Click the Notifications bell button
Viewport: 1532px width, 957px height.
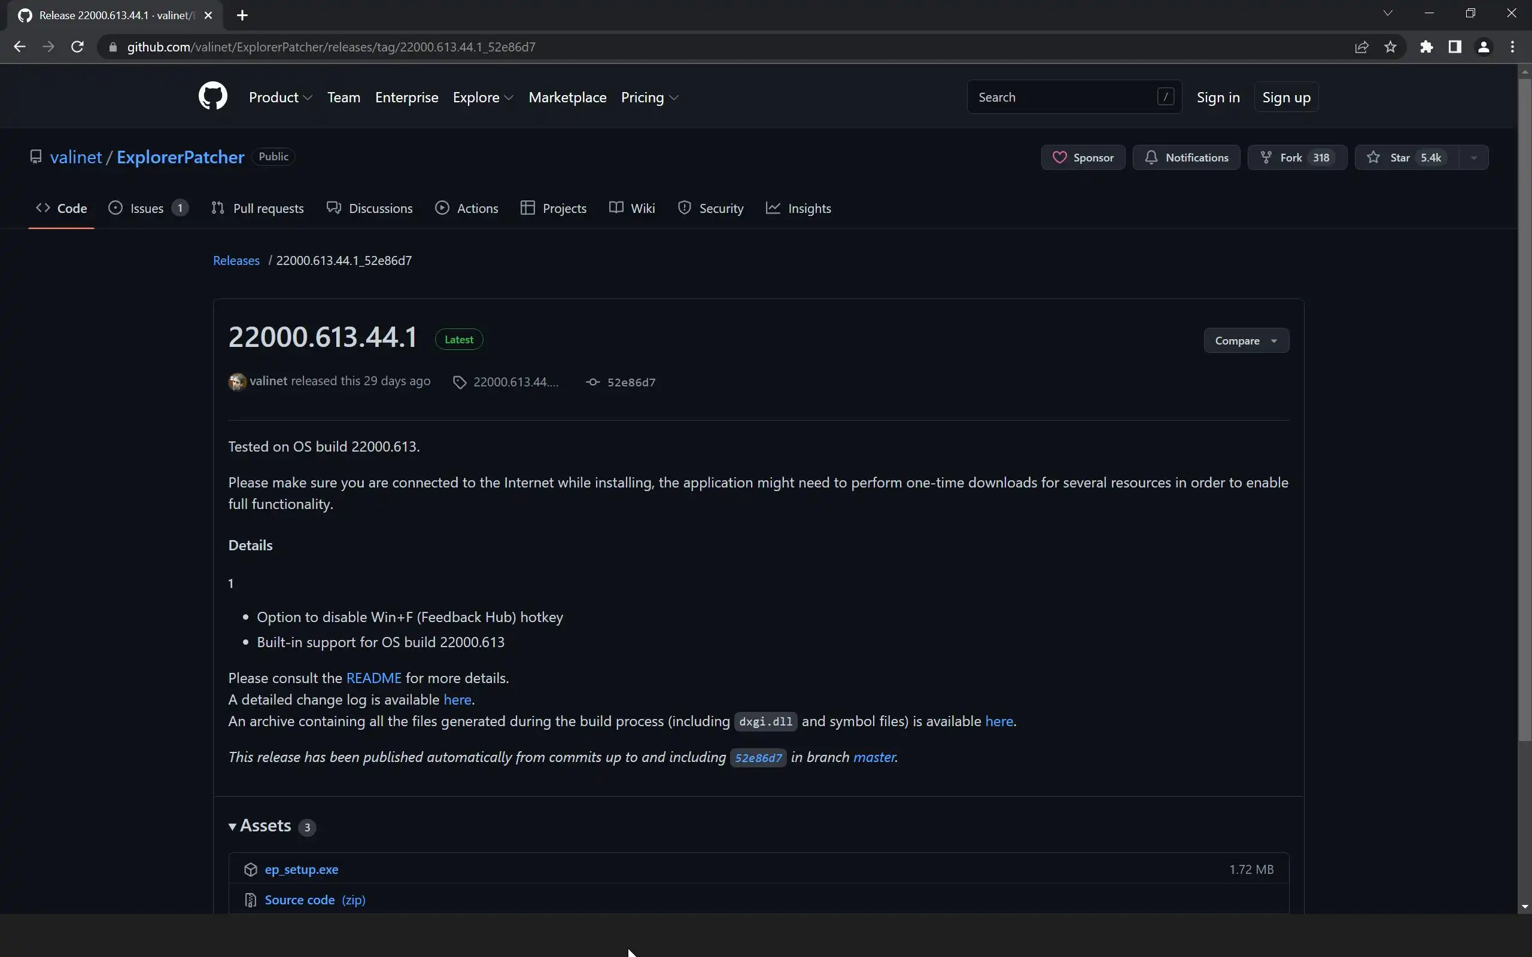(x=1186, y=157)
